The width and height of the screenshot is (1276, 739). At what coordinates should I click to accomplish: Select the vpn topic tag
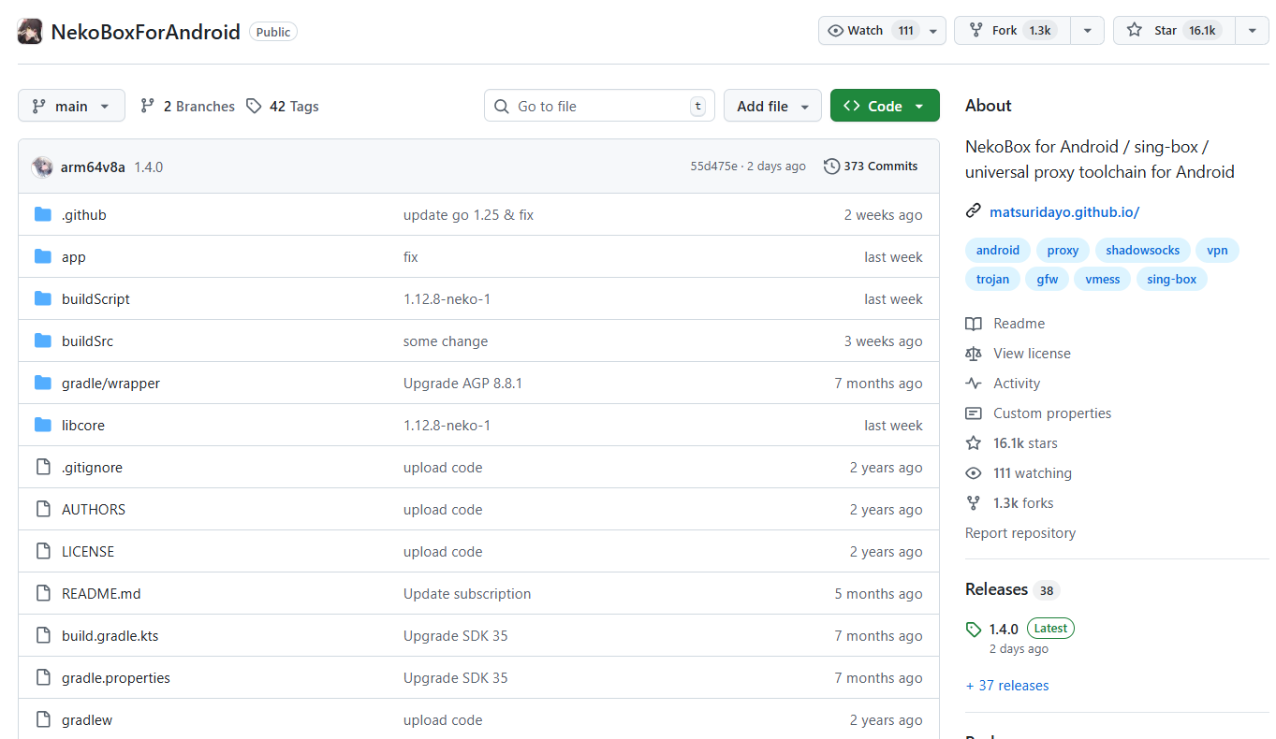(1217, 250)
